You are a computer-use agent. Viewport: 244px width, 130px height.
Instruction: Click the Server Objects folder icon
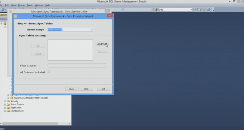pyautogui.click(x=8, y=104)
